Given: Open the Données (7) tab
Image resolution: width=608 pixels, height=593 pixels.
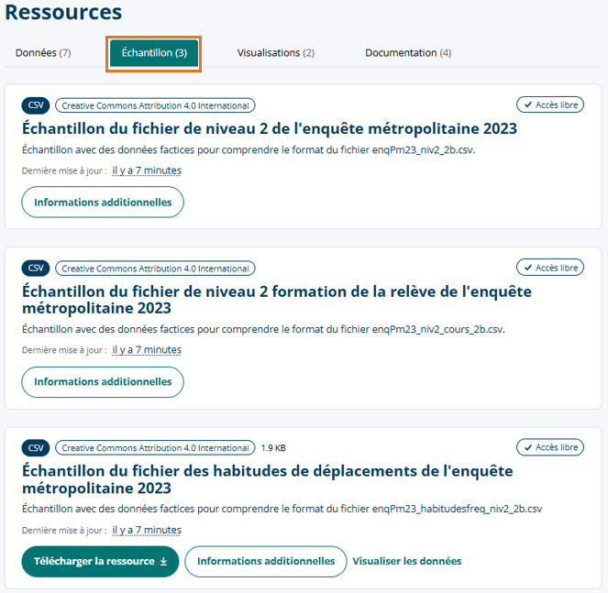Looking at the screenshot, I should [43, 53].
